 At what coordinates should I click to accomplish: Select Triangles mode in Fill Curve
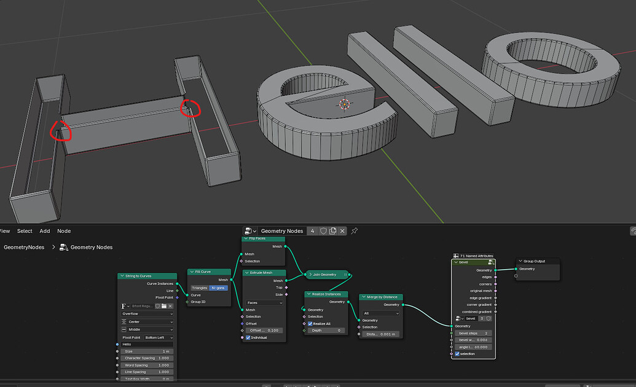pyautogui.click(x=199, y=288)
